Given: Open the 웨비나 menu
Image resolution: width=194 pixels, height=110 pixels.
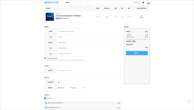Looking at the screenshot, I should click(68, 2).
